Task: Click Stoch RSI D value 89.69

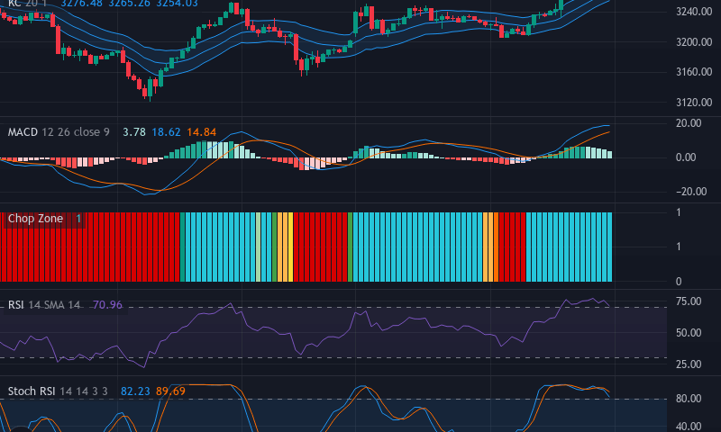Action: [170, 391]
